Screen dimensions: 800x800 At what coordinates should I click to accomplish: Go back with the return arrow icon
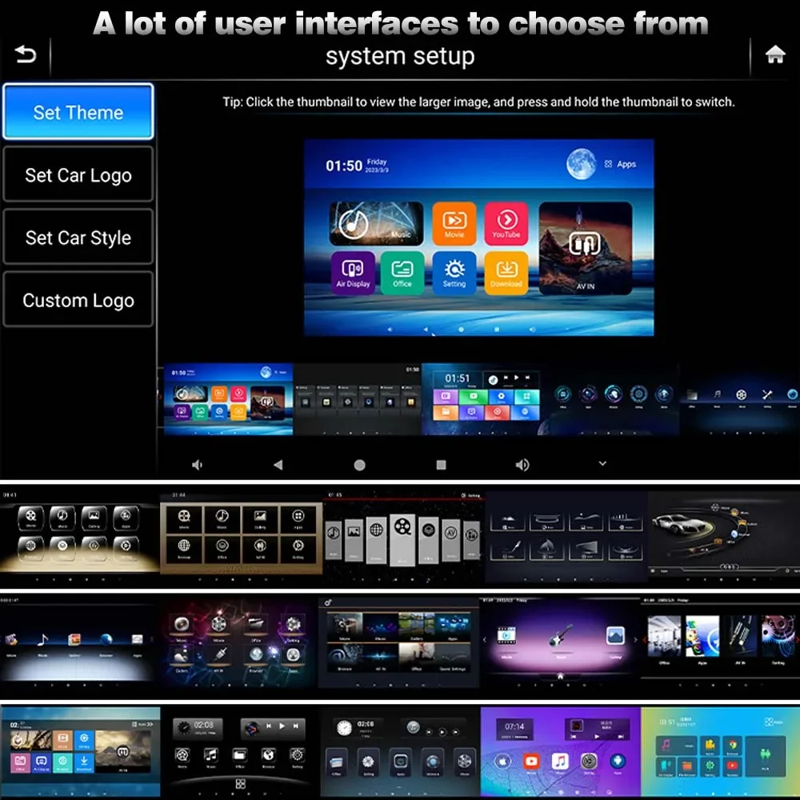click(x=26, y=54)
